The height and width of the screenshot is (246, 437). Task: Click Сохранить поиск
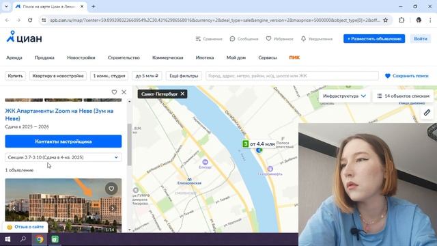pos(407,76)
